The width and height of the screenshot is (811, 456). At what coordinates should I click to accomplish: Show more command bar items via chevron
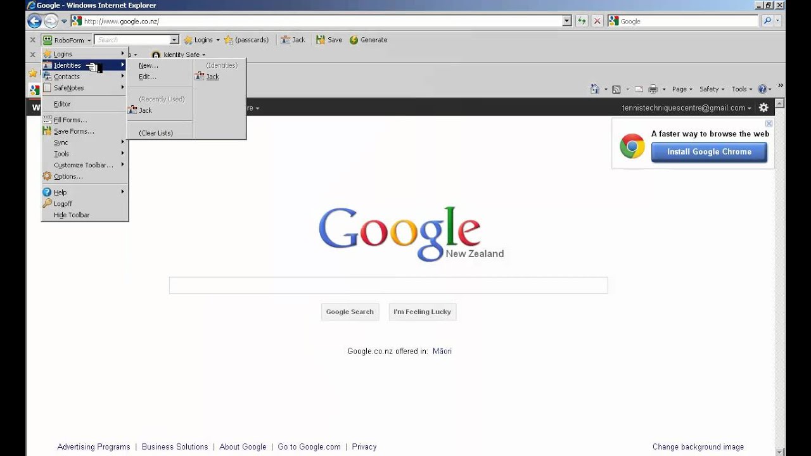[x=781, y=86]
